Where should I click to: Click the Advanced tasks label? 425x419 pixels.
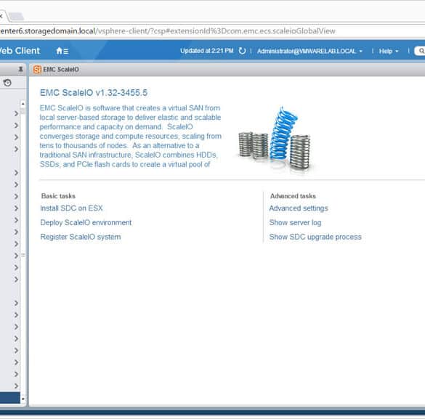coord(293,196)
